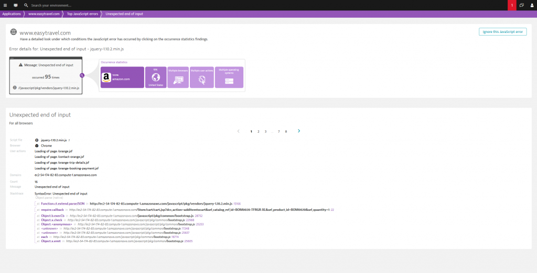Click the red problems badge showing 1
This screenshot has height=273, width=537.
(x=511, y=5)
